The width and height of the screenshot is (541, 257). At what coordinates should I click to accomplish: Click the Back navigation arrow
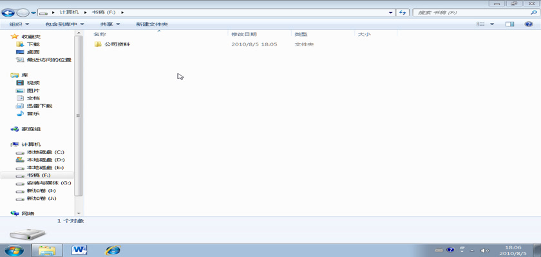click(x=9, y=12)
